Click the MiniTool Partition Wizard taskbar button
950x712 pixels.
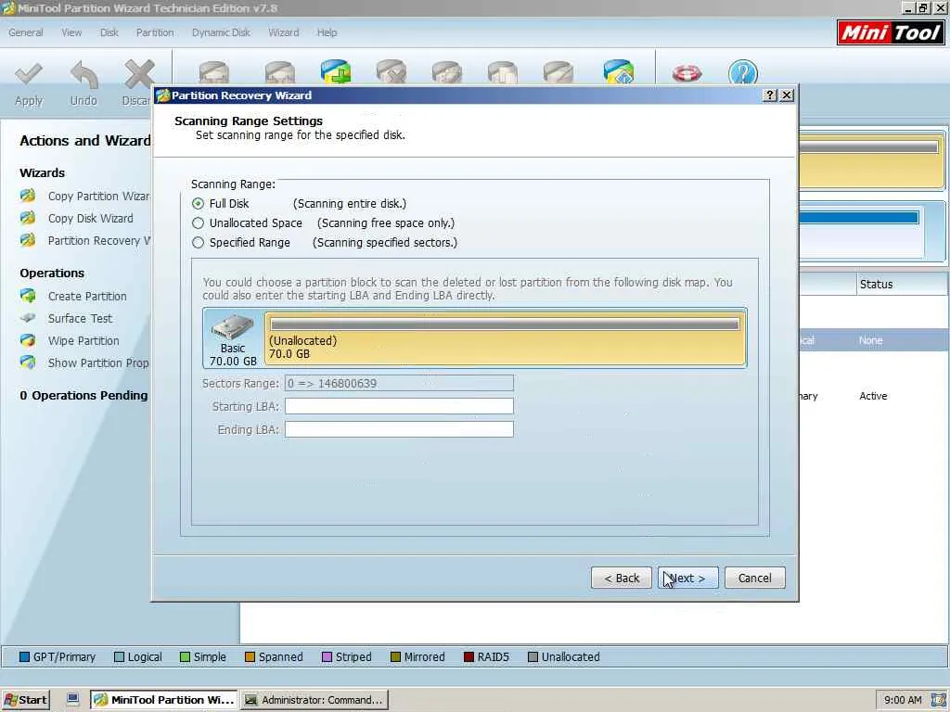pyautogui.click(x=164, y=700)
